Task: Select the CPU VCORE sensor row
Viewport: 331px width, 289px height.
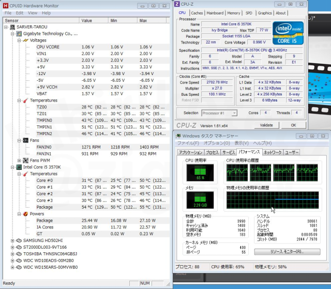Action: tap(48, 47)
